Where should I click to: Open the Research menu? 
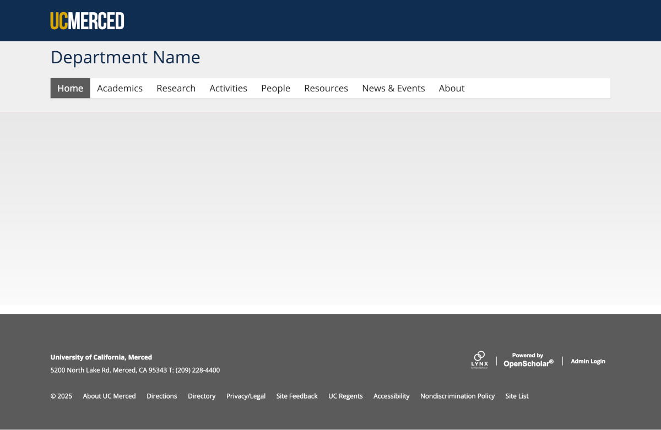click(x=176, y=88)
